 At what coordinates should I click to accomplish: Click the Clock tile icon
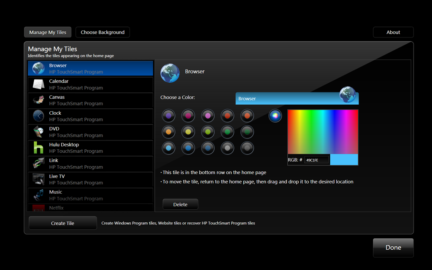[38, 116]
